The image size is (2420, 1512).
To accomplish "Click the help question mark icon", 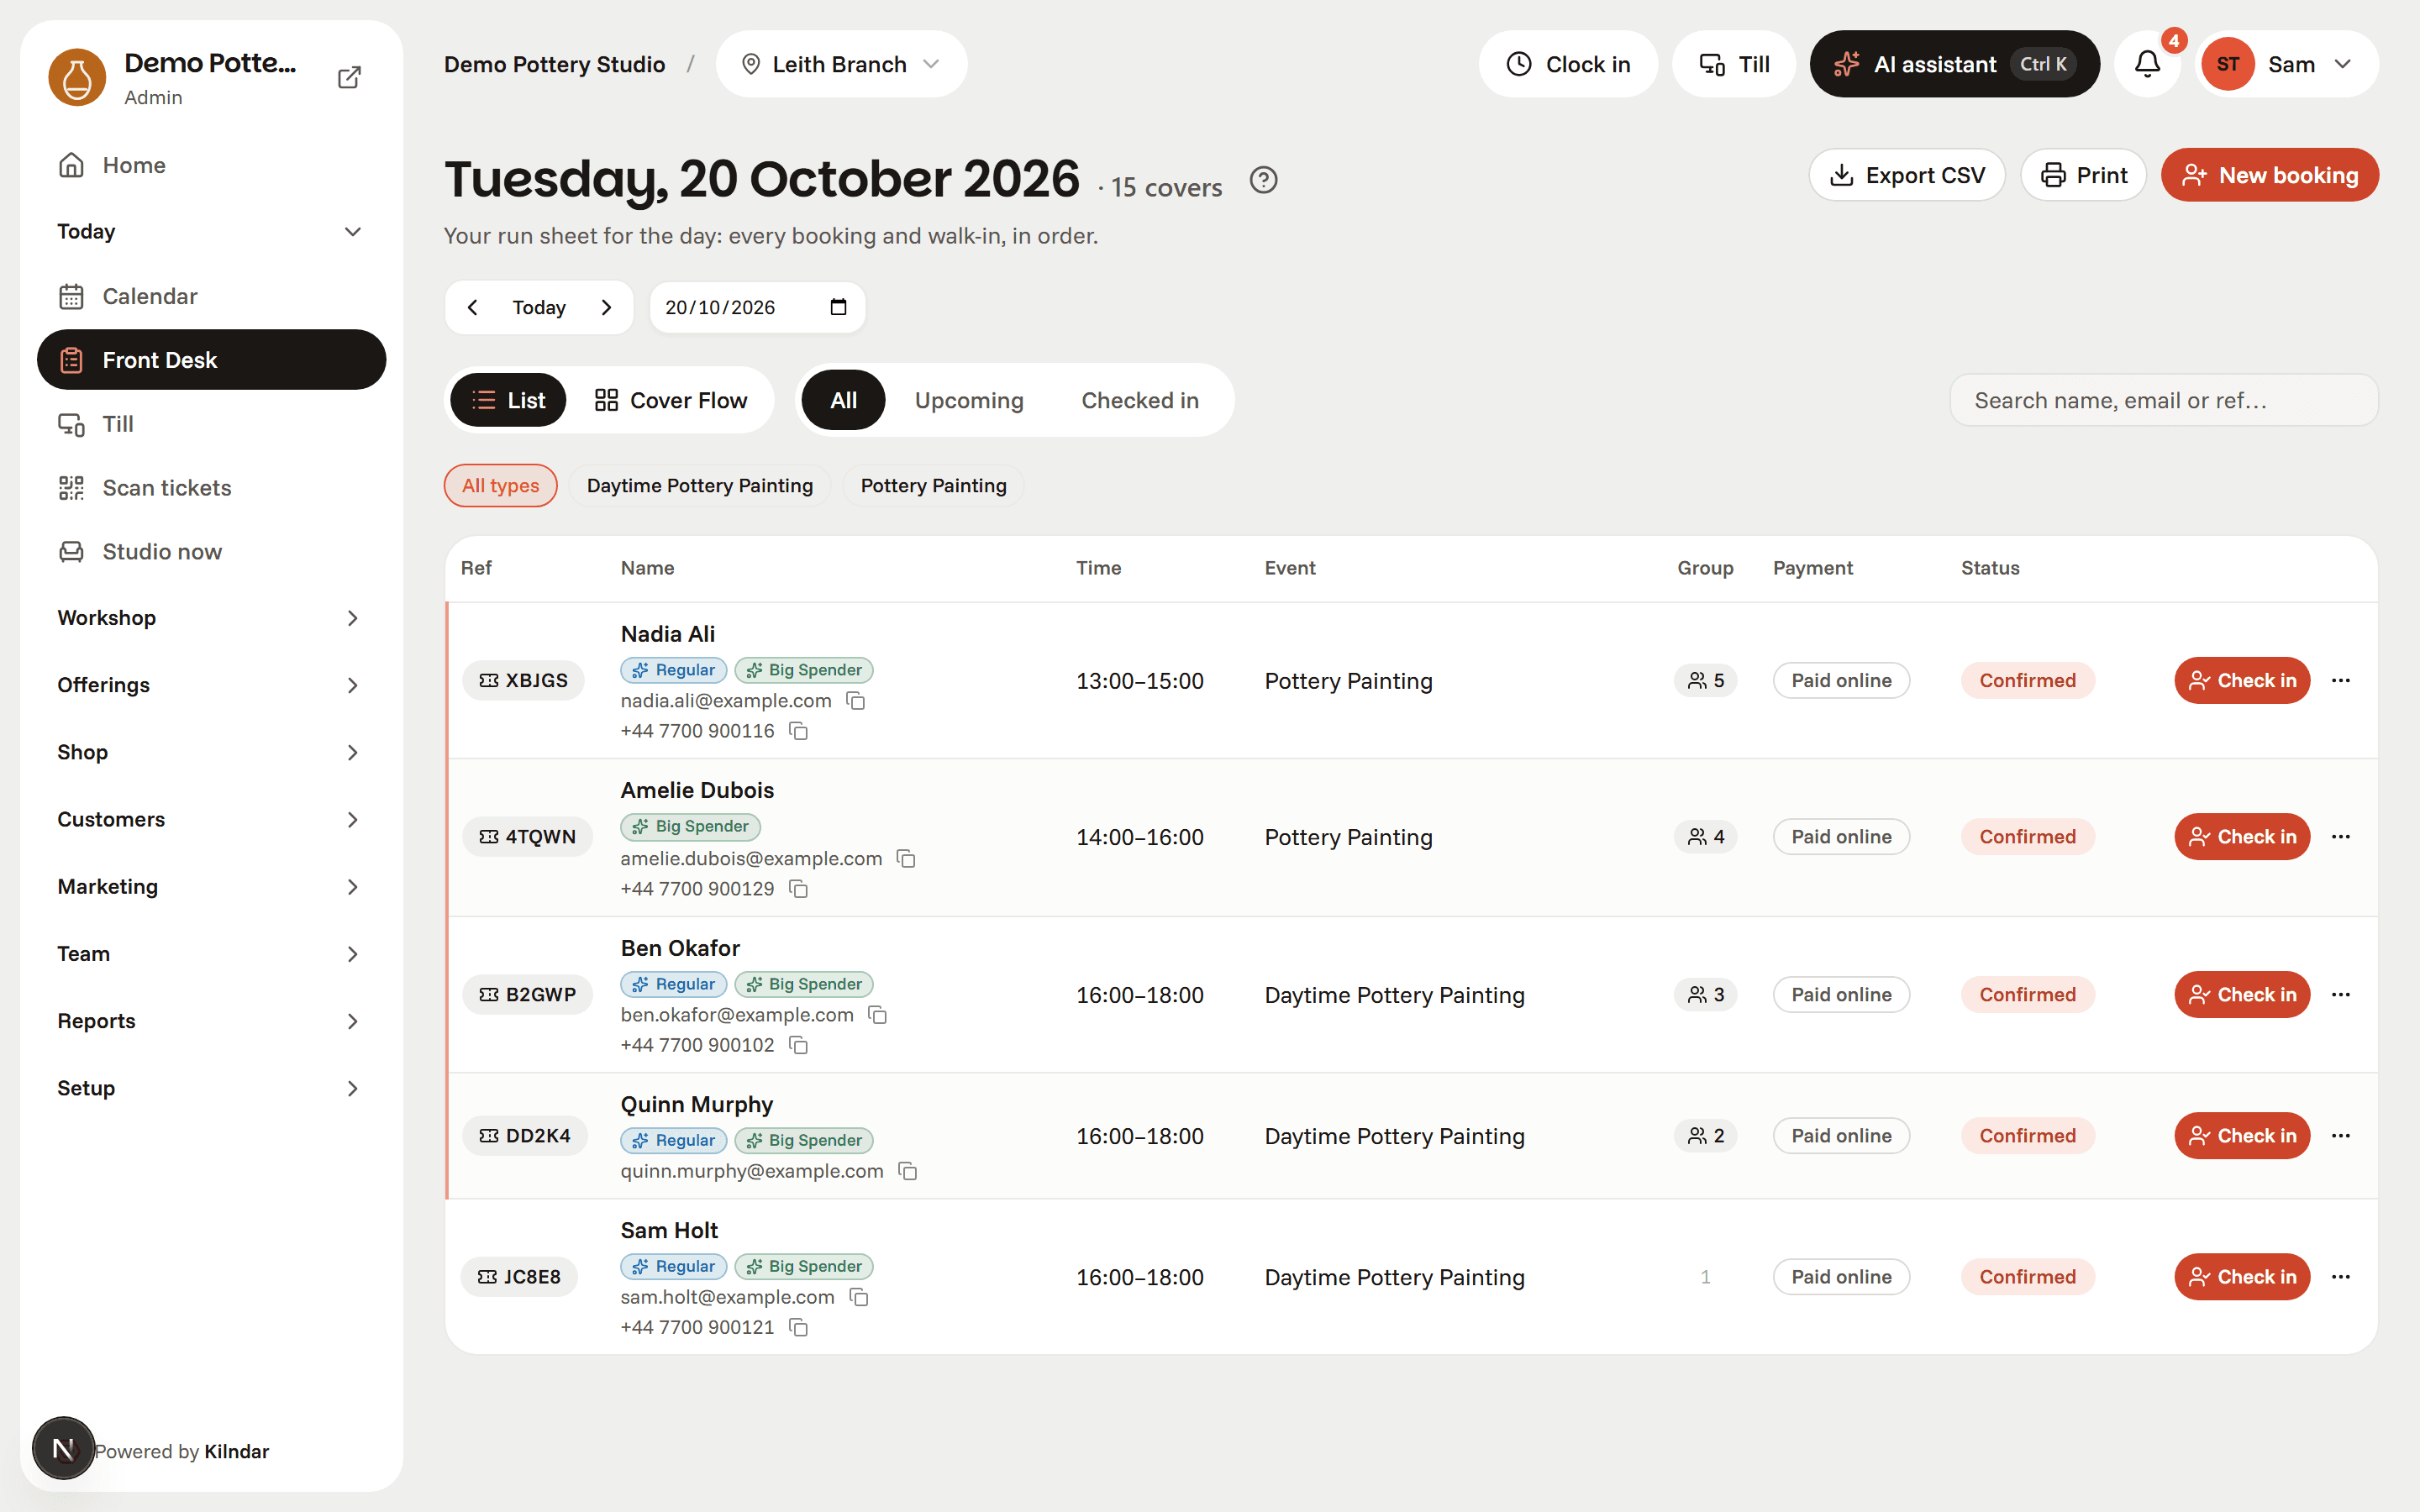I will tap(1263, 180).
